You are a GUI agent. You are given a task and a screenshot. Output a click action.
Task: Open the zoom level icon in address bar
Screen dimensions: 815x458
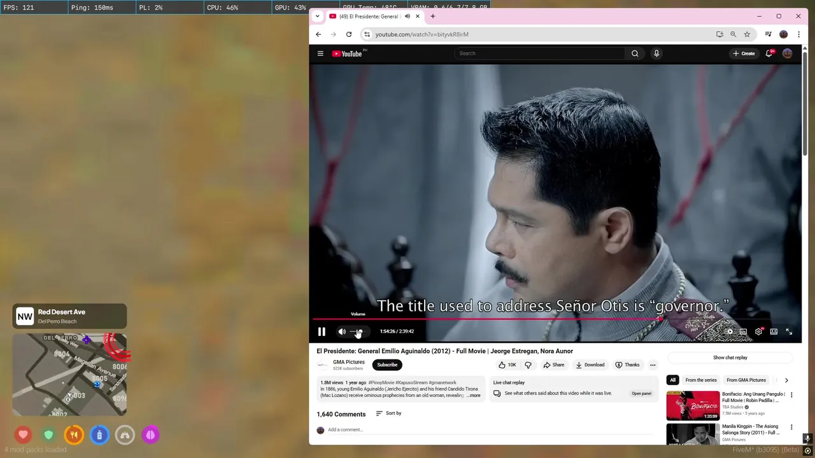(x=733, y=34)
